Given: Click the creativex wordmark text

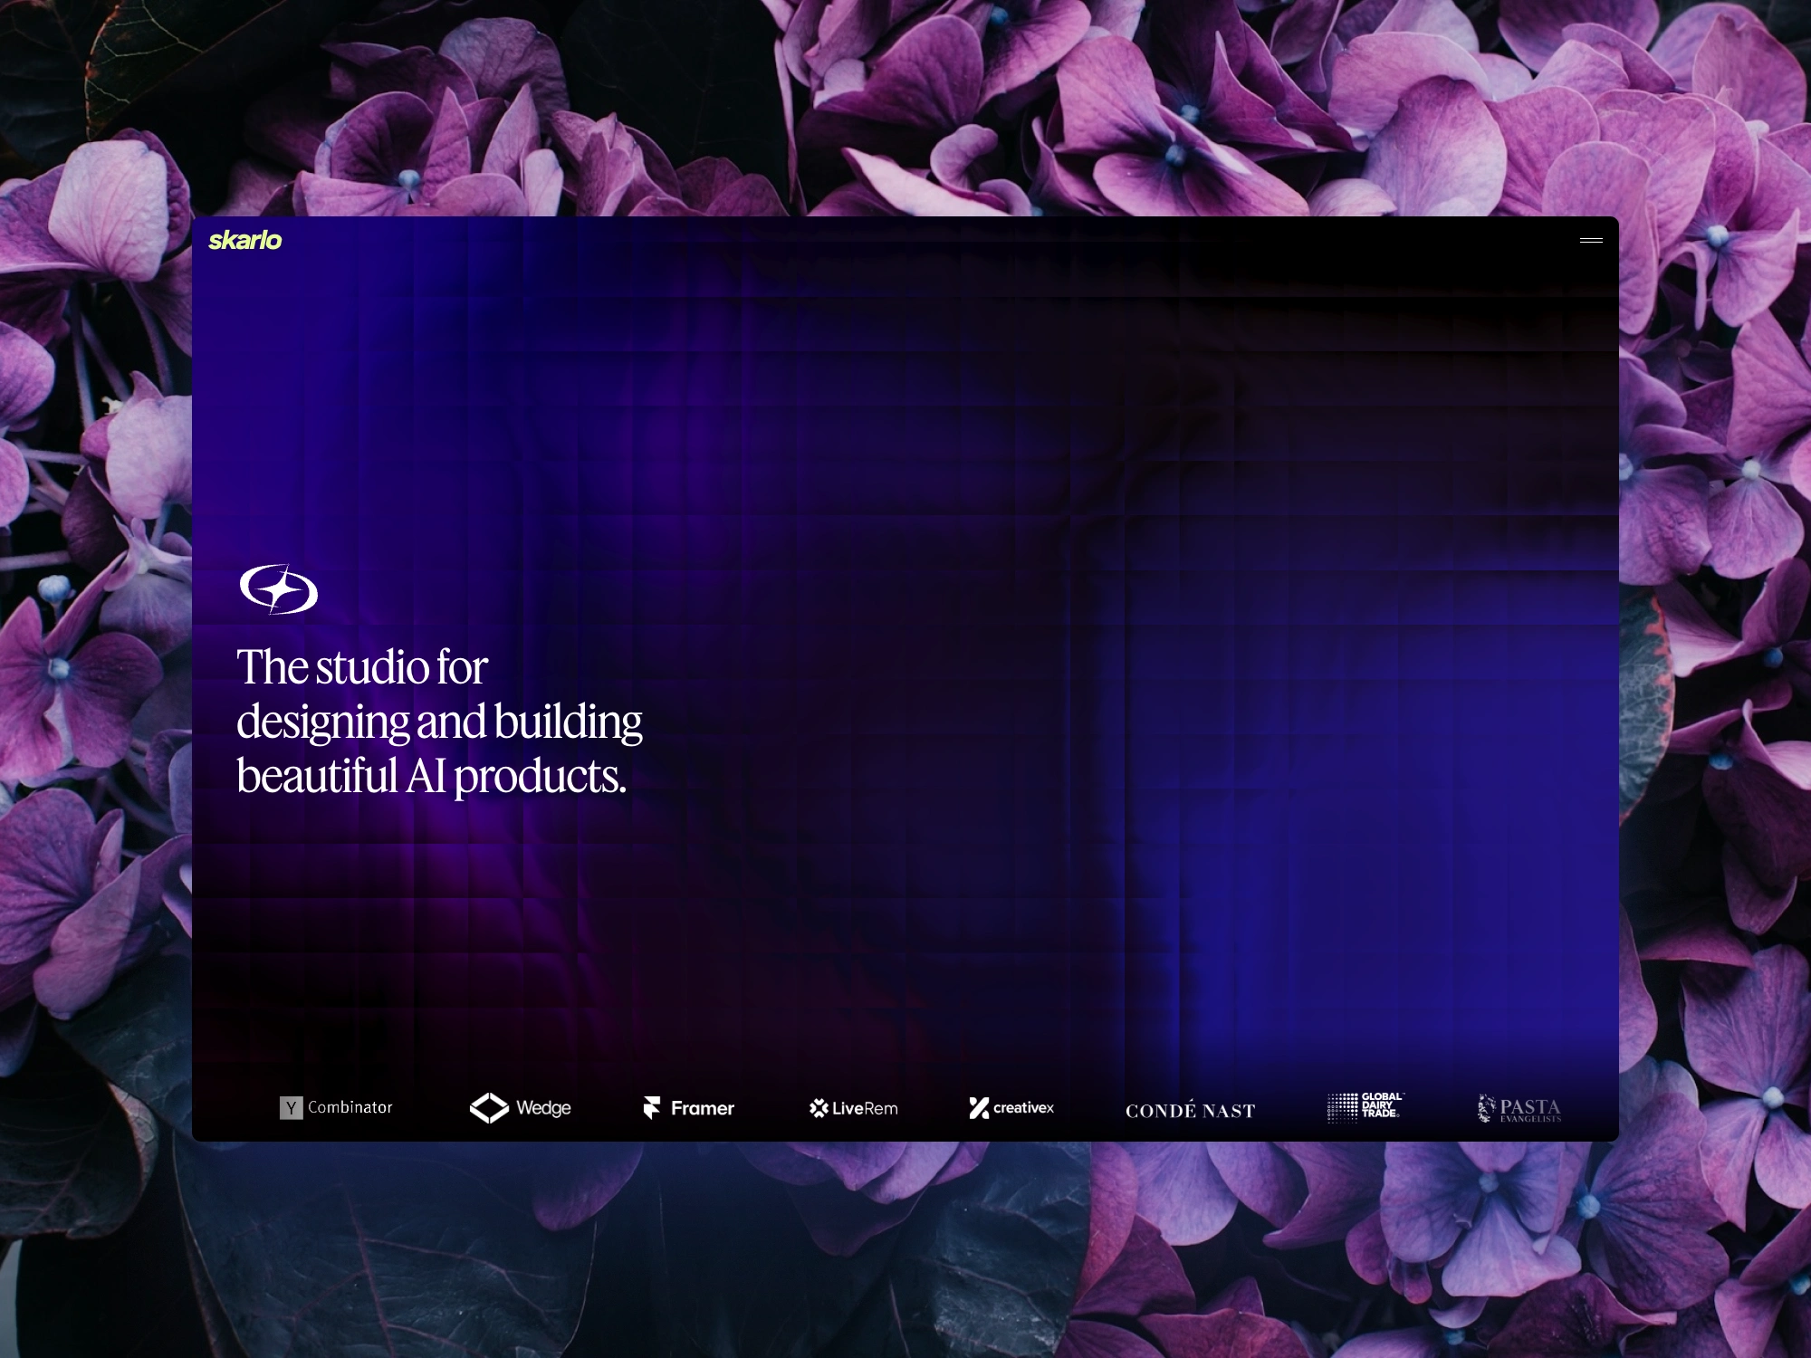Looking at the screenshot, I should pyautogui.click(x=1023, y=1107).
